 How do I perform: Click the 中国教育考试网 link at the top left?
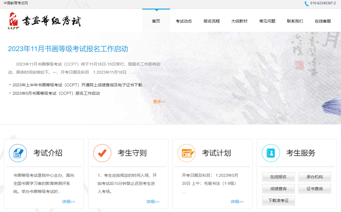click(16, 3)
